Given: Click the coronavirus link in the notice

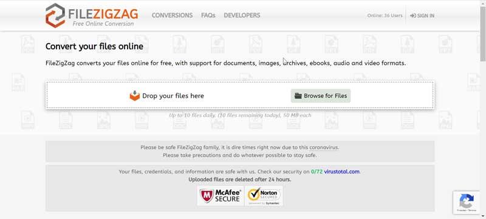Looking at the screenshot, I should coord(324,147).
